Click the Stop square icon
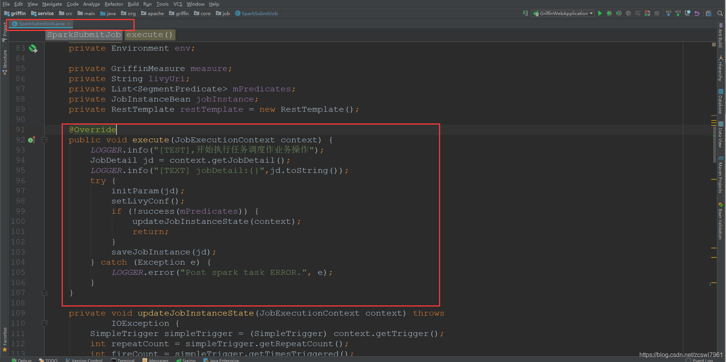 coord(657,13)
